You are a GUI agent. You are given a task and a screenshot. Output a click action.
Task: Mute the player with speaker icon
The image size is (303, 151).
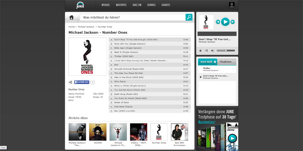click(x=212, y=51)
